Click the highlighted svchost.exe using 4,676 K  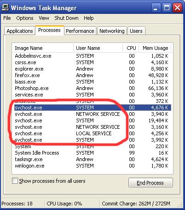92,108
